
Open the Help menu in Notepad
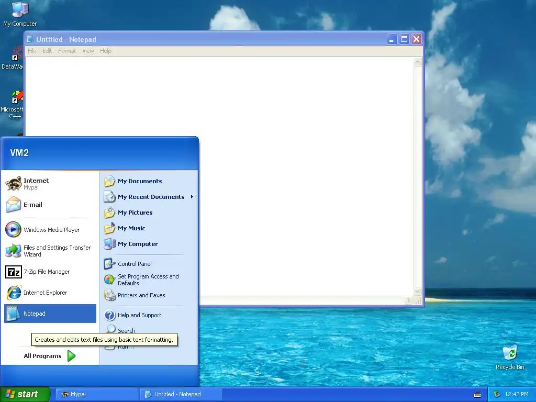106,51
